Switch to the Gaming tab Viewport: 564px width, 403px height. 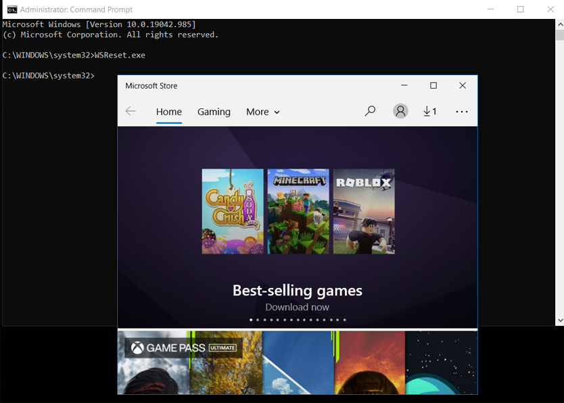point(214,112)
